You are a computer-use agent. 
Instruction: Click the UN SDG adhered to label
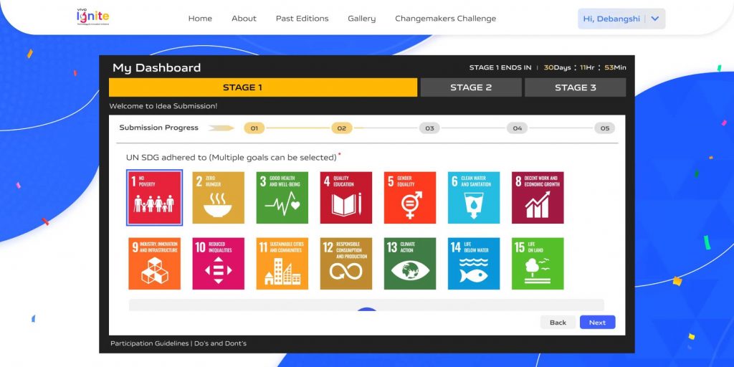pos(232,158)
